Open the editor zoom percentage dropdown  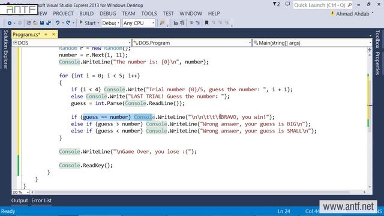(20, 192)
